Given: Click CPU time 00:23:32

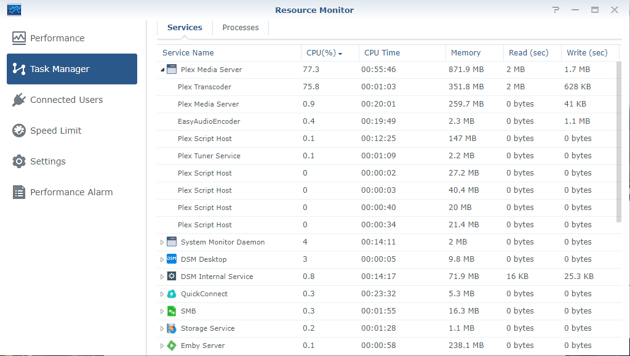Looking at the screenshot, I should 378,294.
